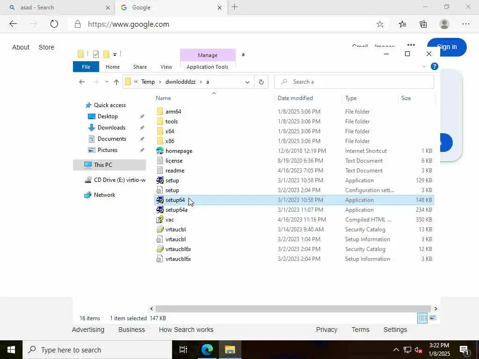Select the homepage internet shortcut icon
The width and height of the screenshot is (479, 359).
pos(160,151)
